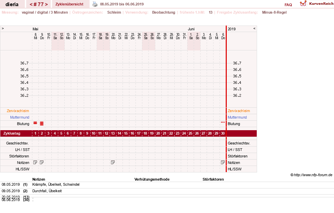Click the left LH / SST row label
Viewport: 334px width, 213px height.
point(22,150)
